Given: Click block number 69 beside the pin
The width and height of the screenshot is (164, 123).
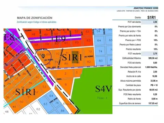Looking at the screenshot, I should [x=48, y=54].
